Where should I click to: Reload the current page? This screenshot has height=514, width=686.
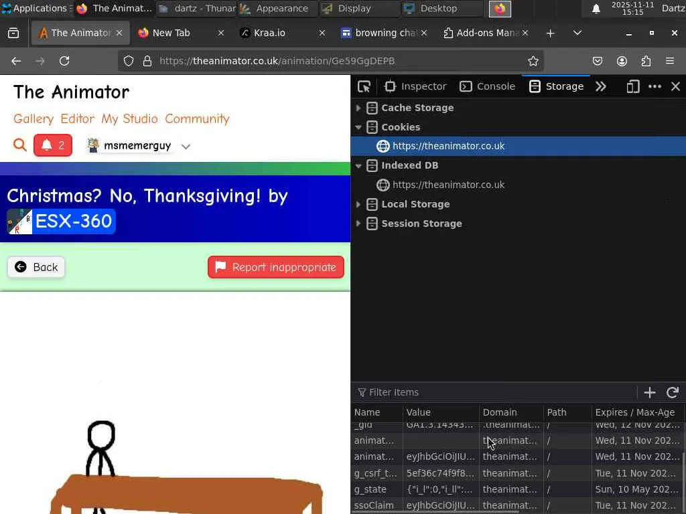click(x=64, y=61)
